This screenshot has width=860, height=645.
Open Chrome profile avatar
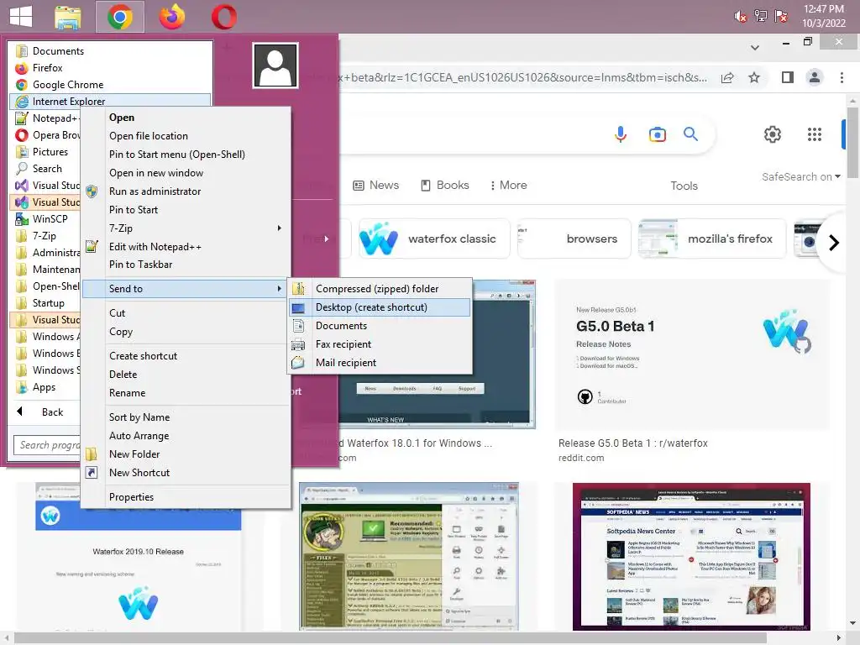[815, 77]
